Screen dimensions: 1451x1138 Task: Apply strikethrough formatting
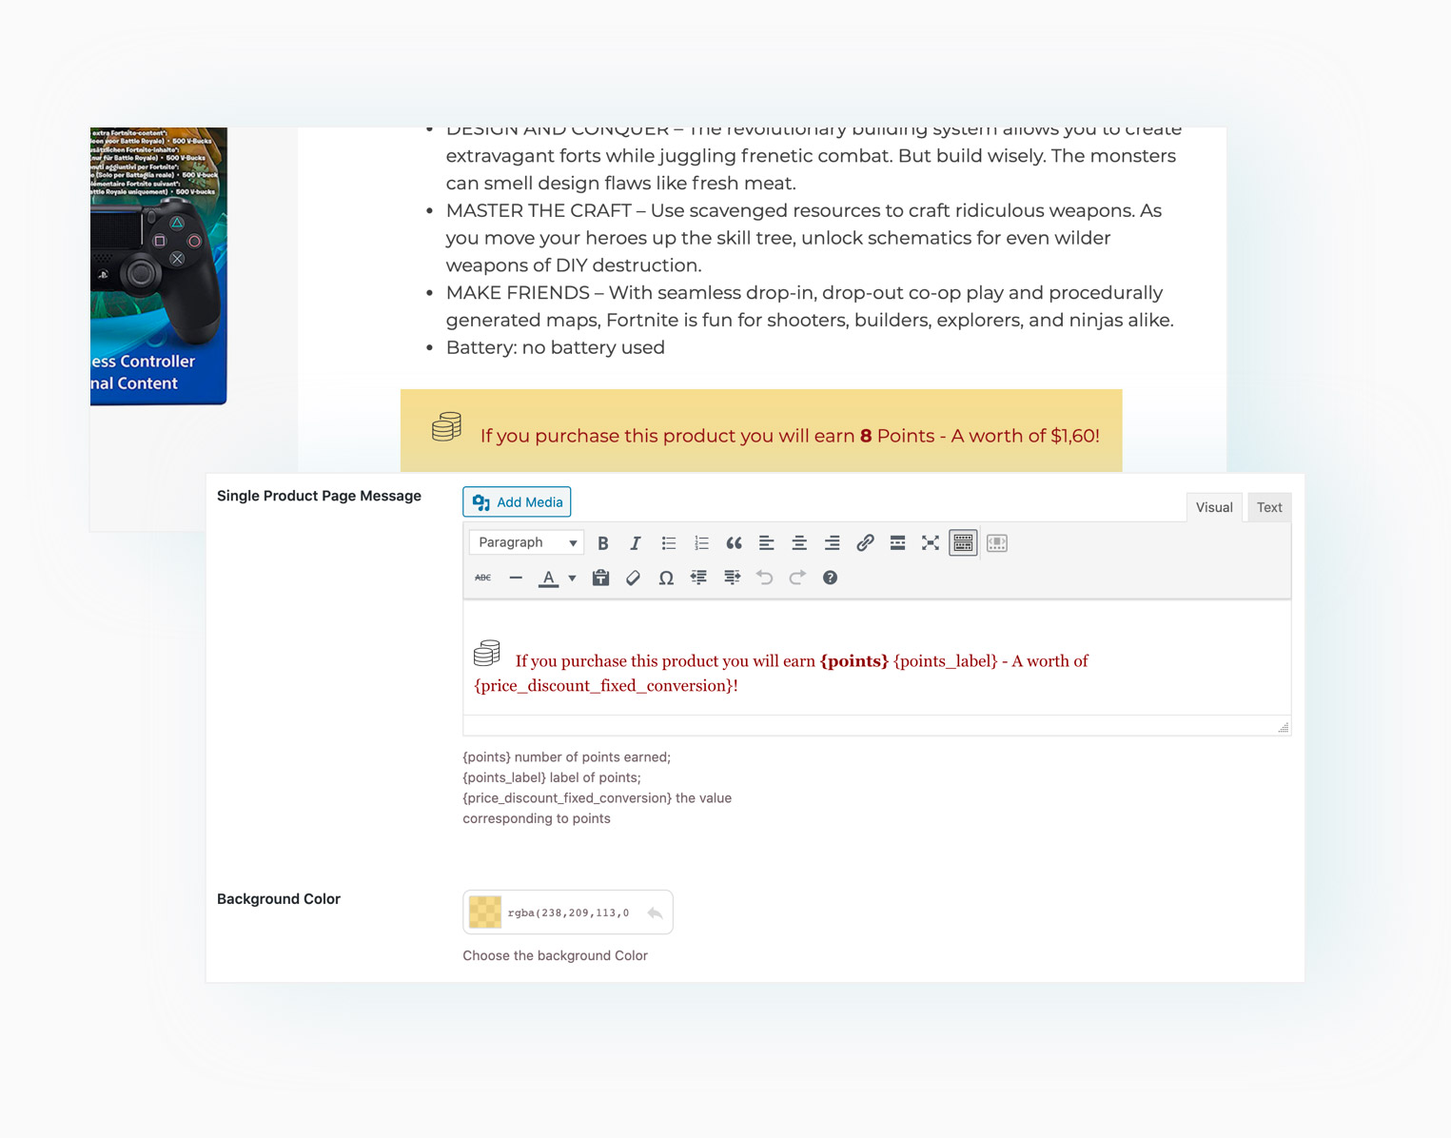pyautogui.click(x=483, y=578)
